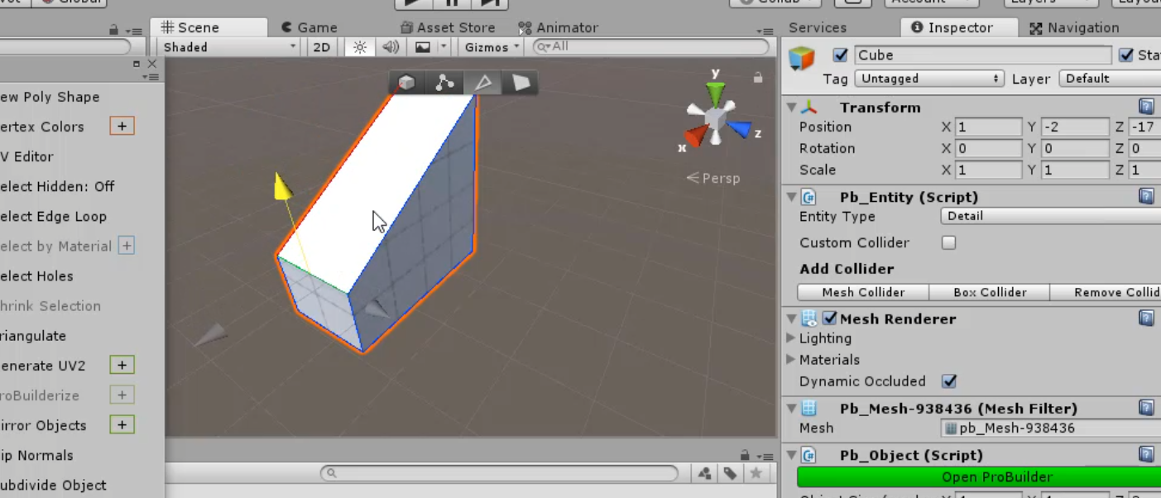Select the Vertex selection mode icon
This screenshot has height=498, width=1161.
pos(444,82)
